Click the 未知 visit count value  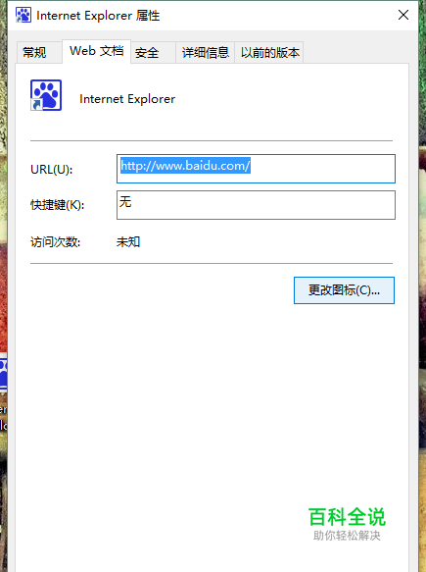[x=128, y=242]
